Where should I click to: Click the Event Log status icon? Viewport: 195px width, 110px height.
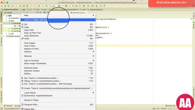[x=167, y=106]
